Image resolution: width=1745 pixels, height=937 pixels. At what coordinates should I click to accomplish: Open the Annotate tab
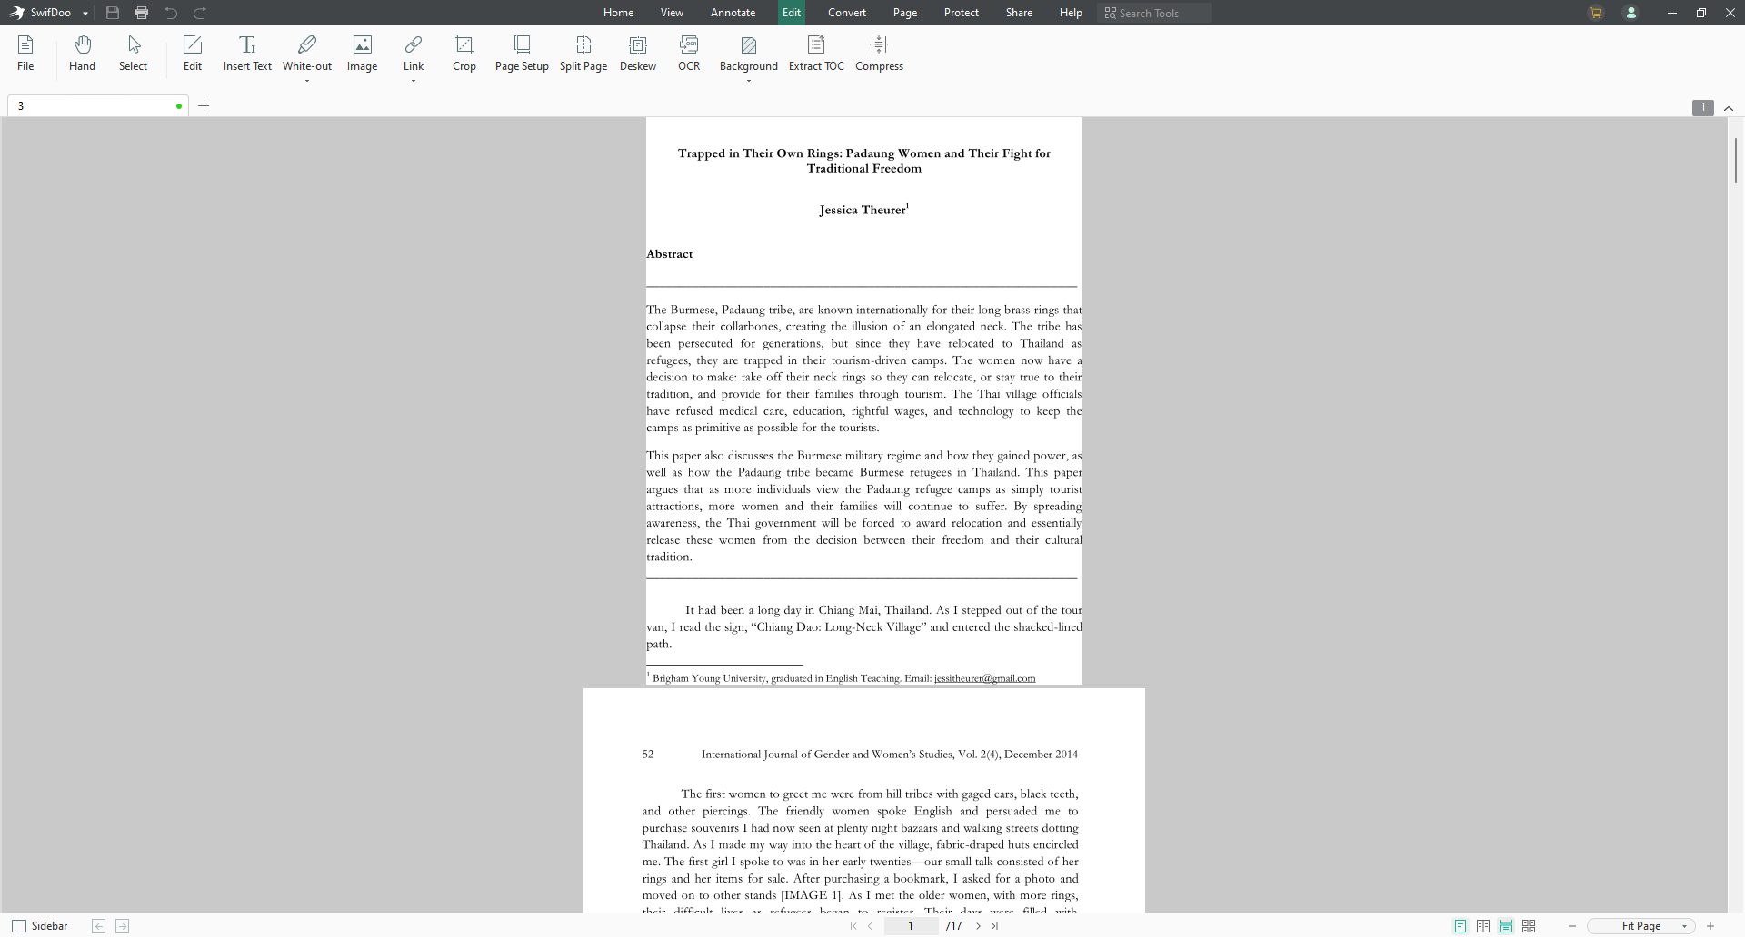click(x=733, y=13)
